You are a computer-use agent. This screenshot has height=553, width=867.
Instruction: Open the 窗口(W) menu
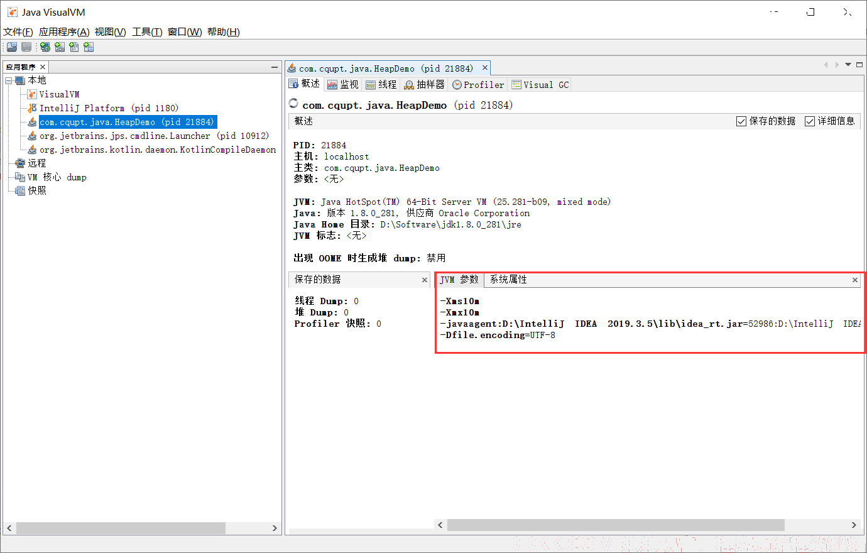[185, 32]
